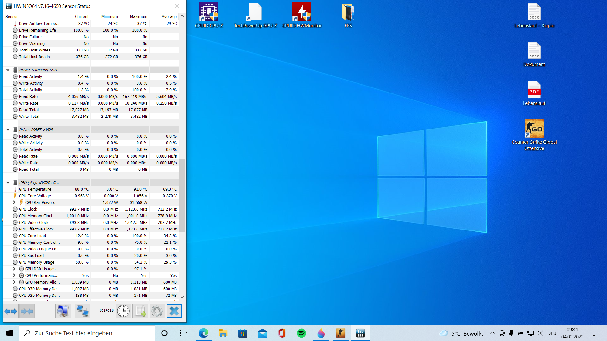Collapse the Drive: MSFT XVDD section
Screen dimensions: 607x341
8,130
